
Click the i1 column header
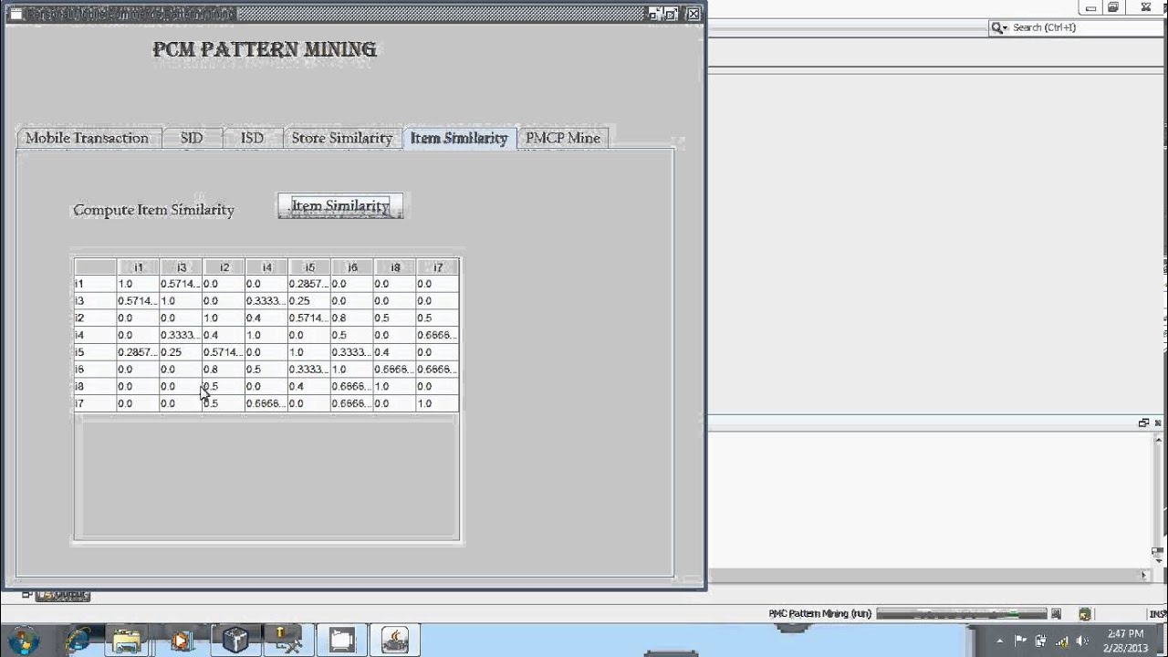(x=138, y=267)
